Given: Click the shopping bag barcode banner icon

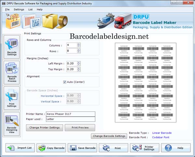Looking at the screenshot, I should [x=13, y=21].
